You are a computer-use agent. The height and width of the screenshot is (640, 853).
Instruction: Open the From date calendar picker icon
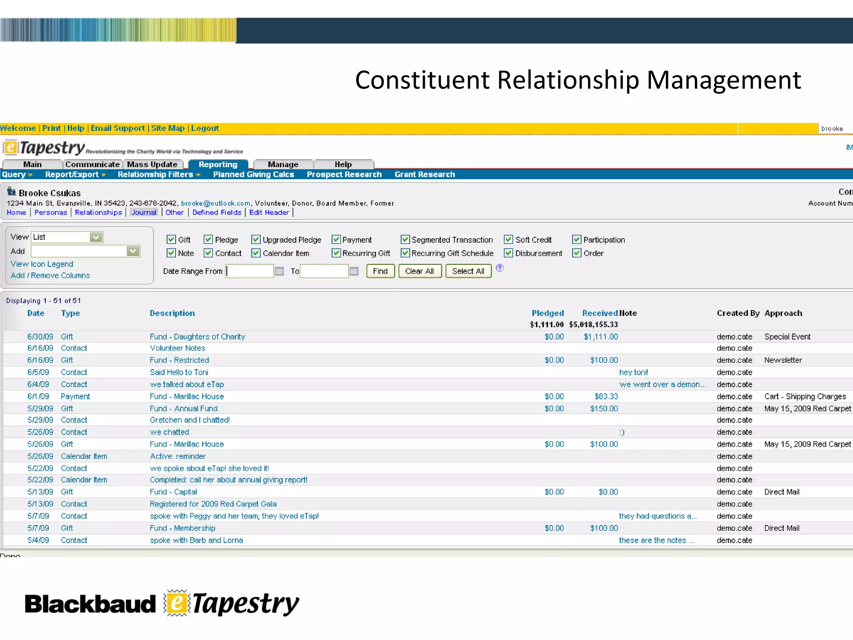(279, 271)
